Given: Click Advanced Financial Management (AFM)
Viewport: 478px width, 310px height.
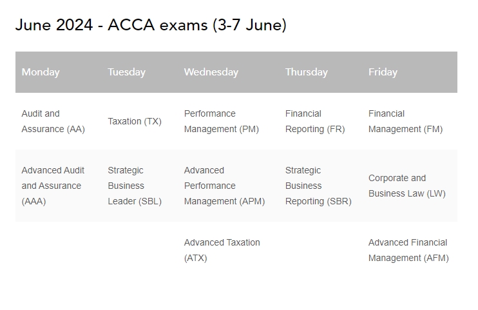Looking at the screenshot, I should click(408, 250).
